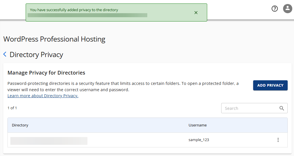Click the Directory Privacy page title
This screenshot has width=294, height=156.
(36, 54)
